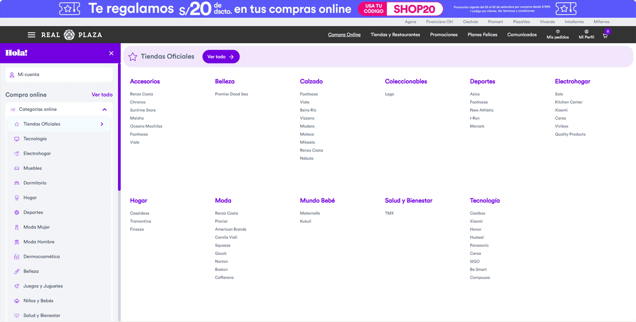Switch to Tiendas y Restaurantes

[x=395, y=34]
